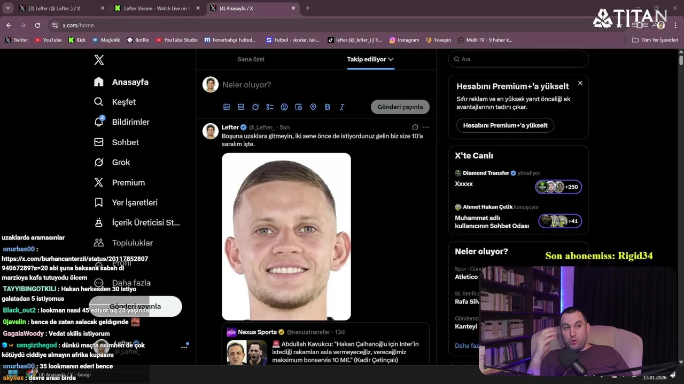Open Premium in sidebar

[120, 182]
